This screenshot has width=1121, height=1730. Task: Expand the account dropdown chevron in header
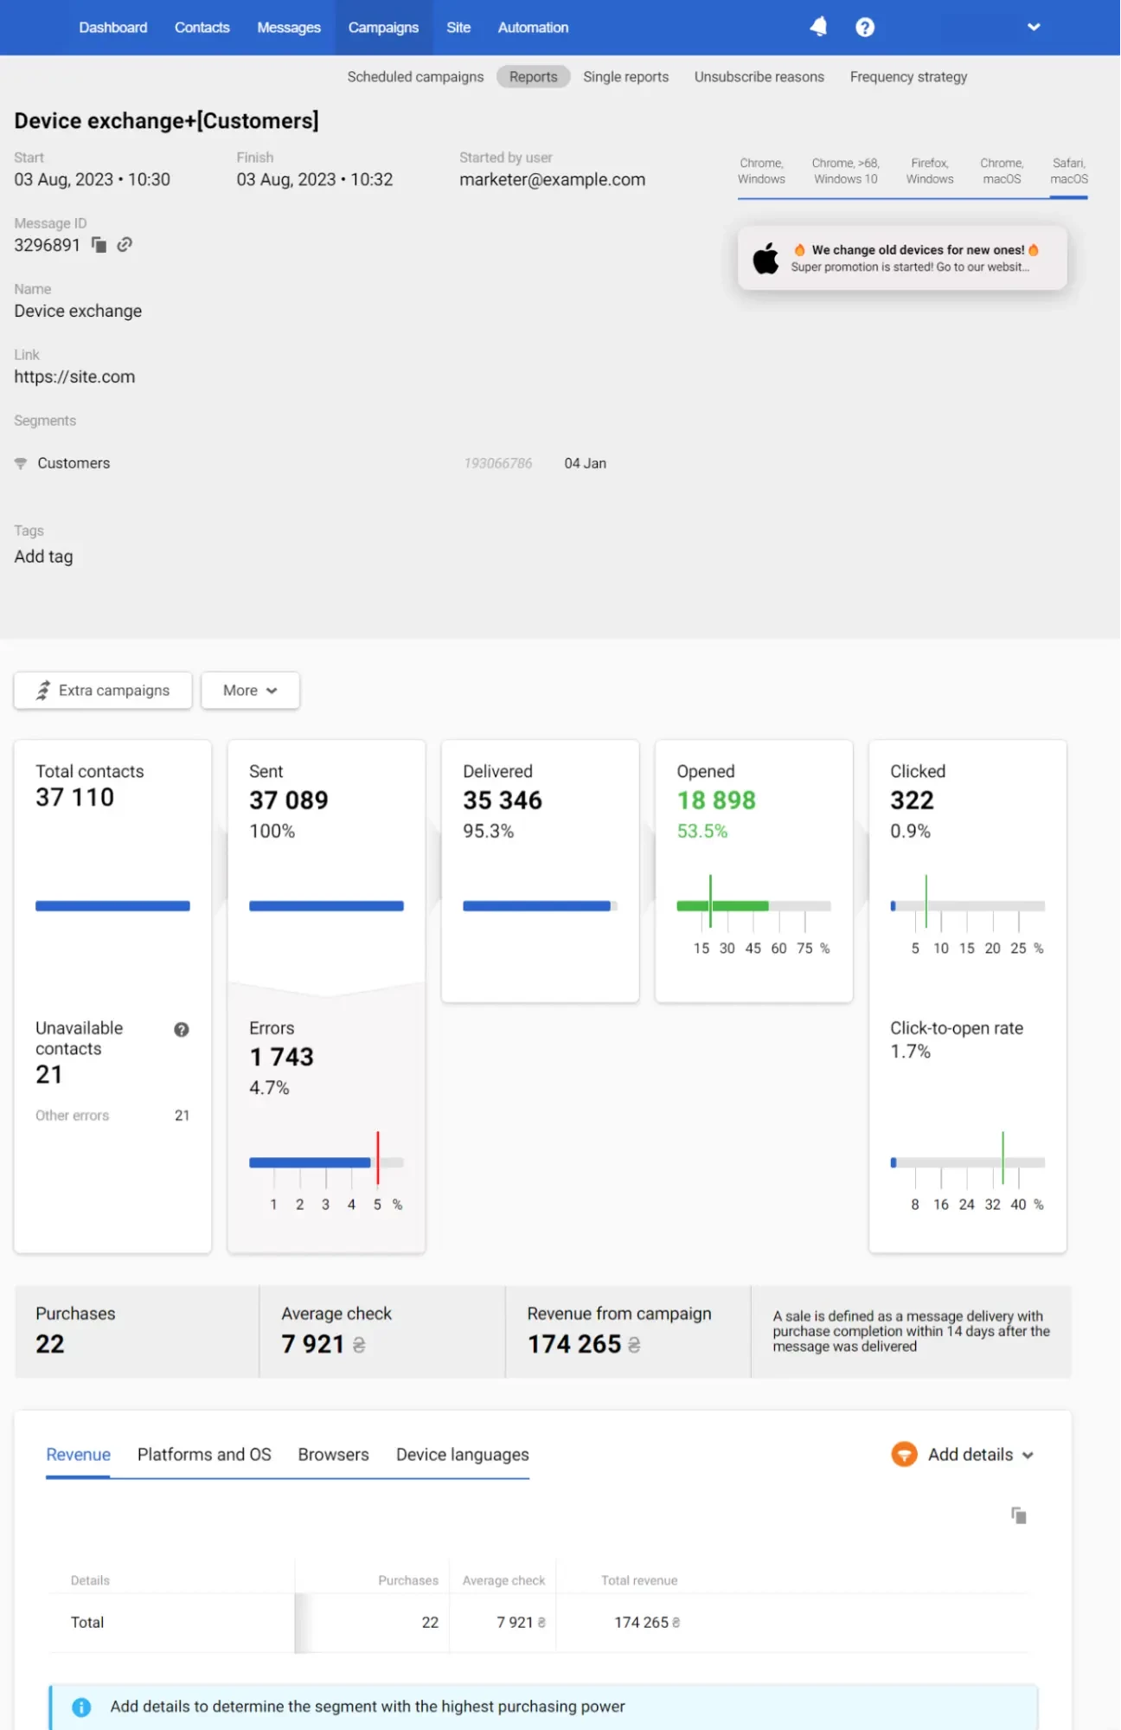point(1034,27)
